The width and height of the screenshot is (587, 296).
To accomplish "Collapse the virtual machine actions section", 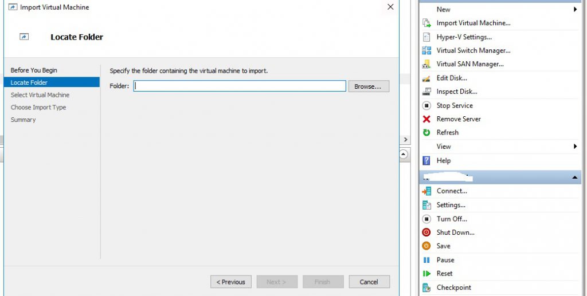I will [x=575, y=178].
